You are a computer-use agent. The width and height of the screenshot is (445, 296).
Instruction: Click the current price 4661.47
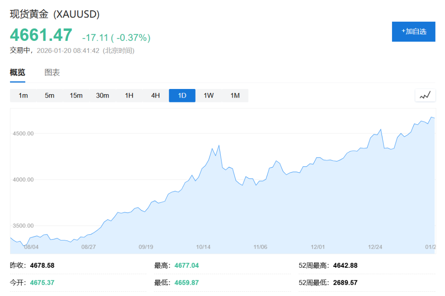(41, 35)
